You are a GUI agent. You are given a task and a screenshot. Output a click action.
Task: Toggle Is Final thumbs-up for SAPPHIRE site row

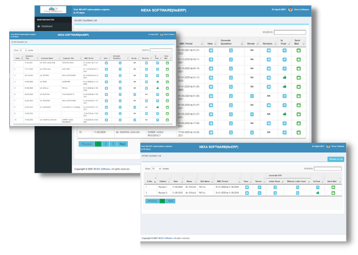point(158,81)
